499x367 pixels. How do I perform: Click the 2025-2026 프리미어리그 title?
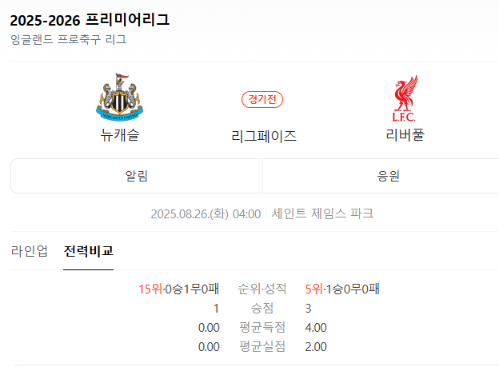pyautogui.click(x=90, y=20)
